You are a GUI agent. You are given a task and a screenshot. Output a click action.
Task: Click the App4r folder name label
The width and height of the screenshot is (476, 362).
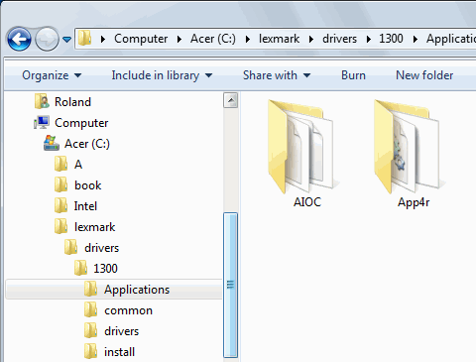coord(414,202)
